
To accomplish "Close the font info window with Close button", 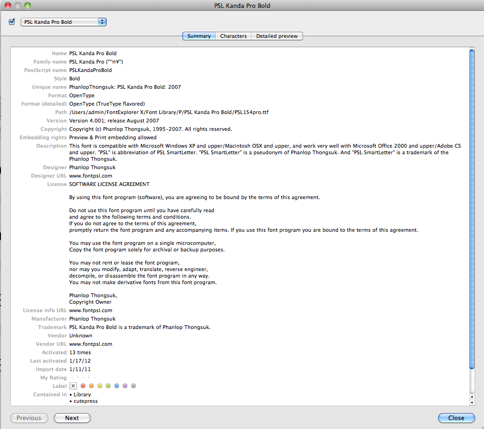I will (x=456, y=418).
